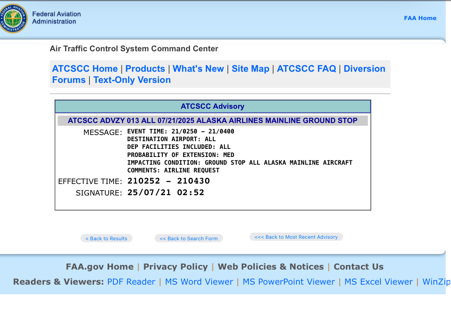
Task: Click the Federal Aviation Administration seal logo
Action: (x=13, y=19)
